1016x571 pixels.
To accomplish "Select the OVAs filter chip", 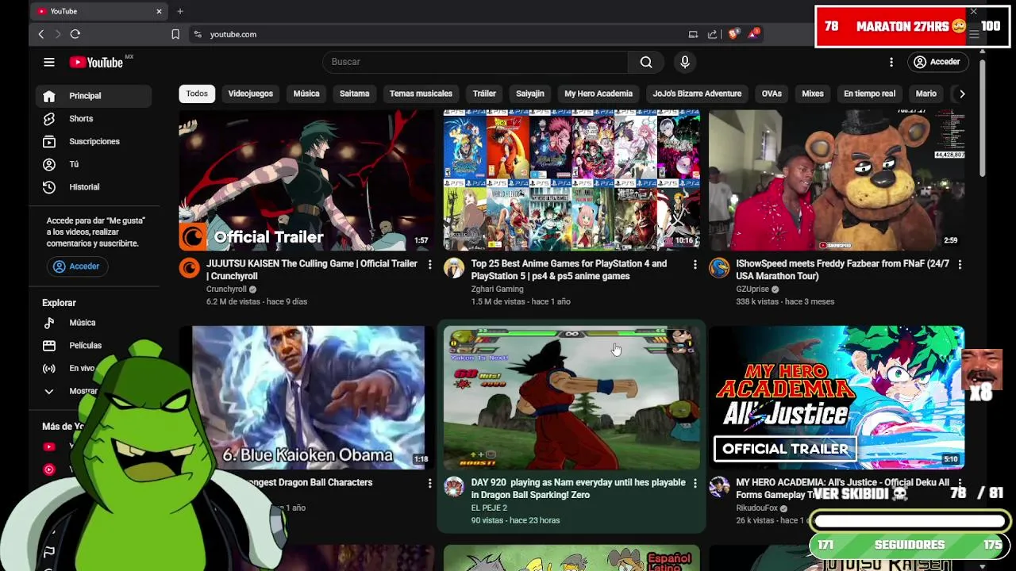I will (772, 94).
